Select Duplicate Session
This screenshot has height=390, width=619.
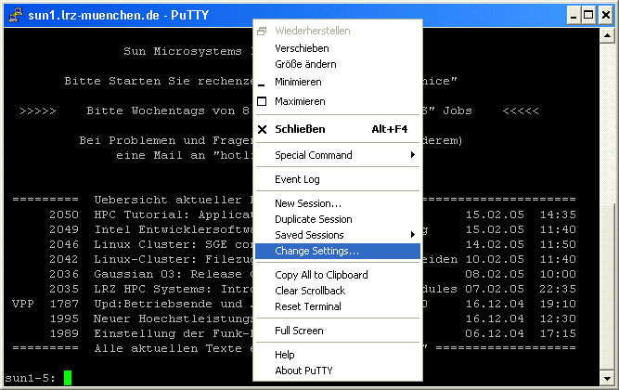tap(338, 219)
